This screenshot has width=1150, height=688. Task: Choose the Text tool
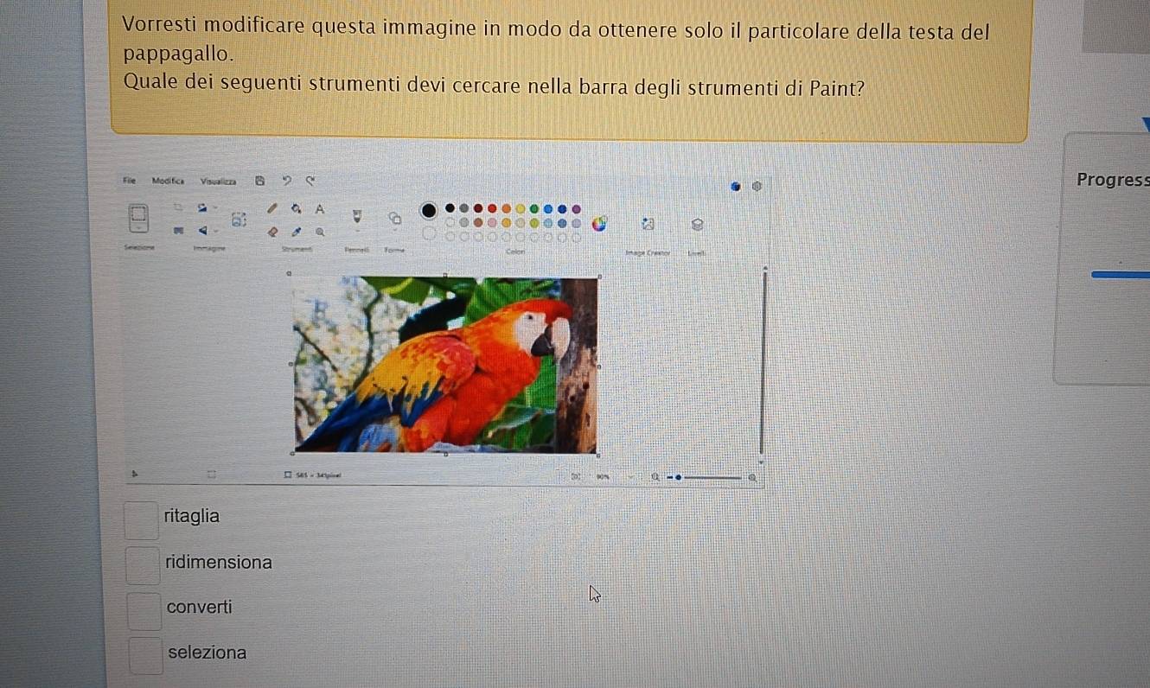pyautogui.click(x=319, y=208)
